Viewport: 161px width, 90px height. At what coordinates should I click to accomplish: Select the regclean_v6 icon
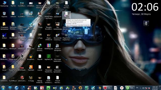pos(49,57)
